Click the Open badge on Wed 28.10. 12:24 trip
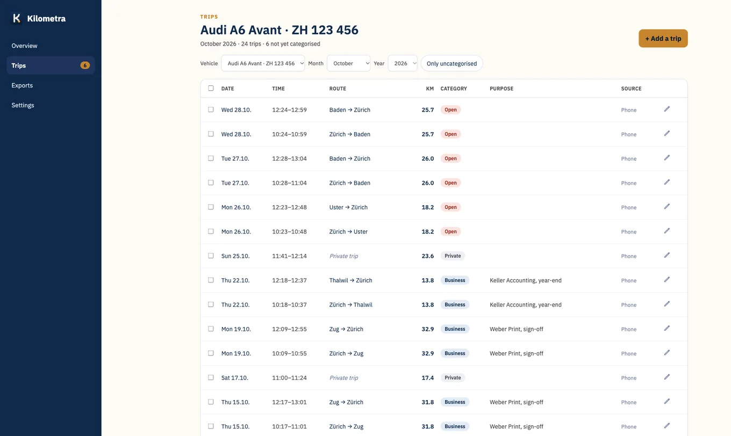The height and width of the screenshot is (436, 731). tap(450, 110)
